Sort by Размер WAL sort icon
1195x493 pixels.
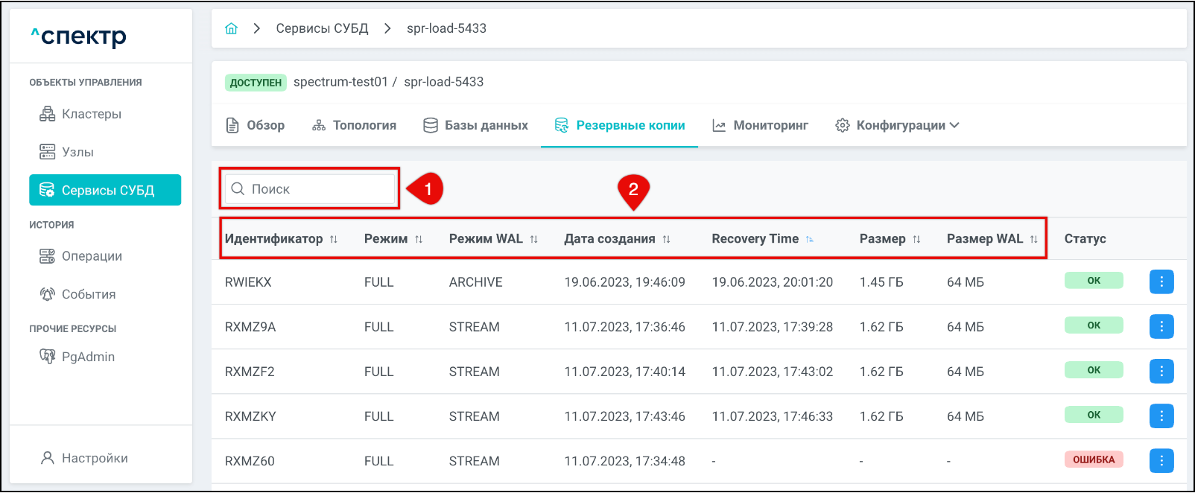1033,239
